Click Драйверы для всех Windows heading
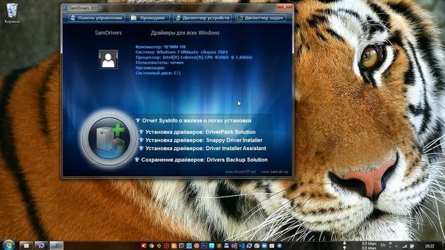The width and height of the screenshot is (445, 250). click(185, 33)
